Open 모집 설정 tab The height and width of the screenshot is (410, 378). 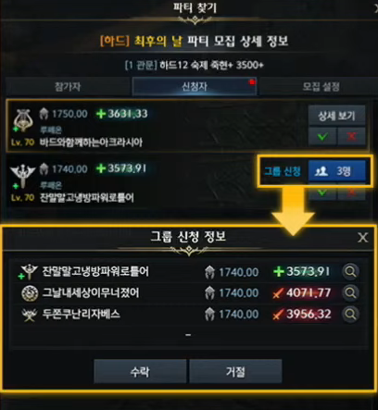[x=321, y=87]
